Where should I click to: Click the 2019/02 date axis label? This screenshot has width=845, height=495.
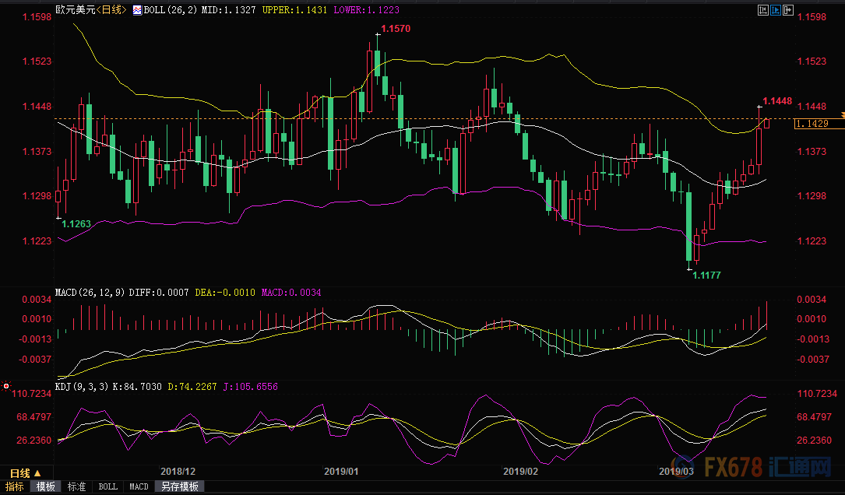(520, 472)
